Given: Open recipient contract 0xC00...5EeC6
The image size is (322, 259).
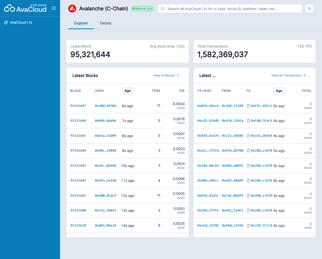Looking at the screenshot, I should [x=261, y=121].
